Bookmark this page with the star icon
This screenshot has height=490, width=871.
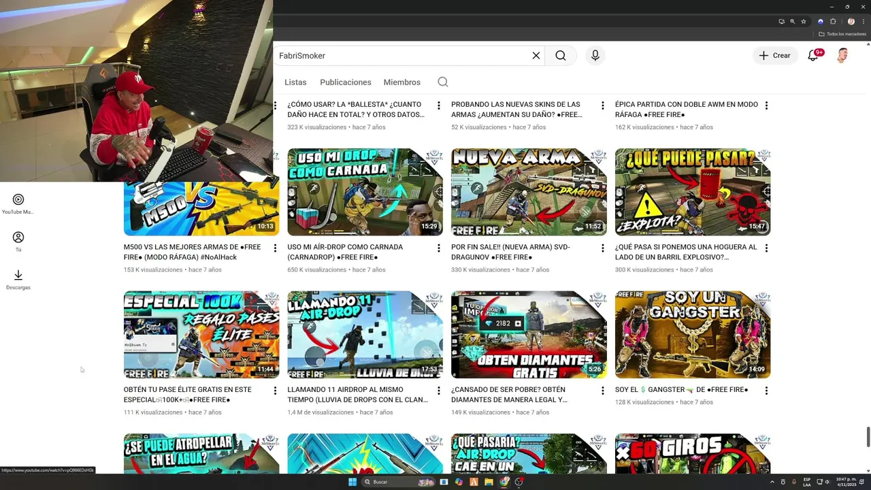pos(803,21)
